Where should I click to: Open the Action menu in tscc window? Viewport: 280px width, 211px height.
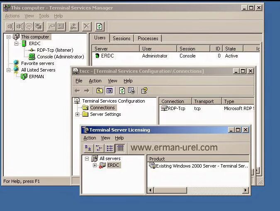[95, 81]
